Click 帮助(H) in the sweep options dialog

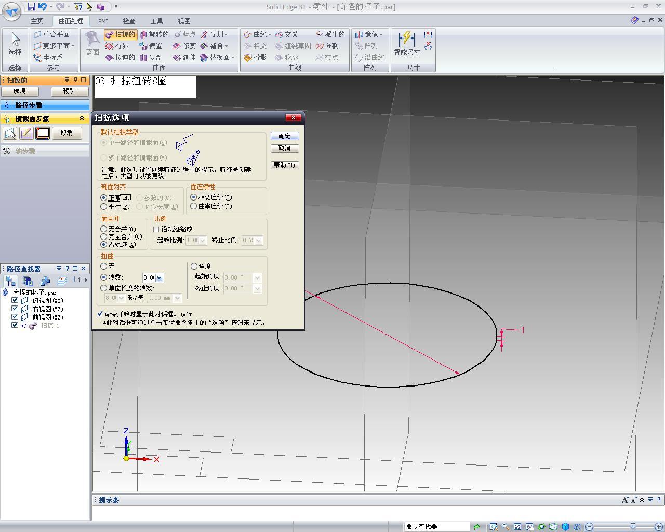tap(285, 165)
